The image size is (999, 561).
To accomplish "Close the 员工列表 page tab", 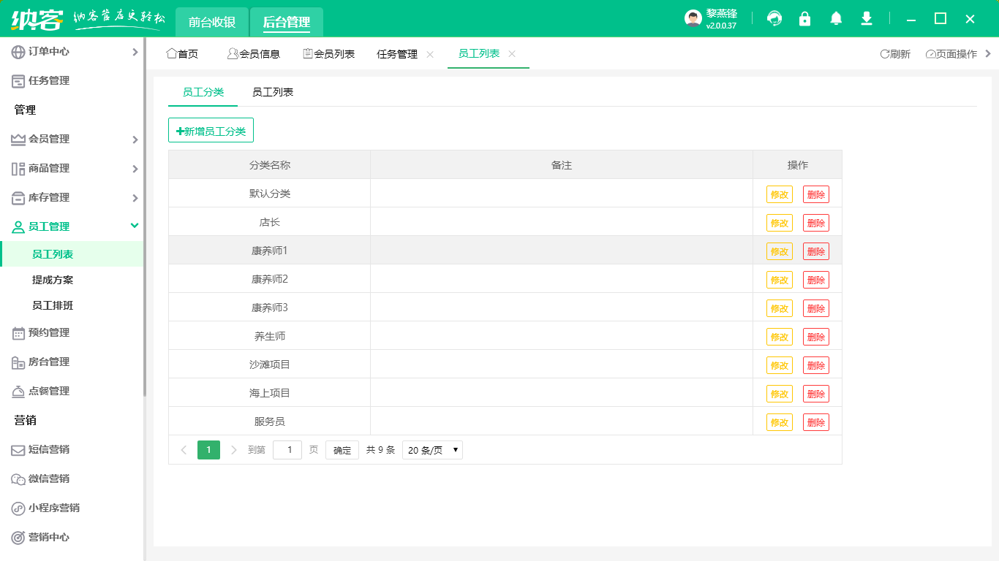I will pos(512,53).
